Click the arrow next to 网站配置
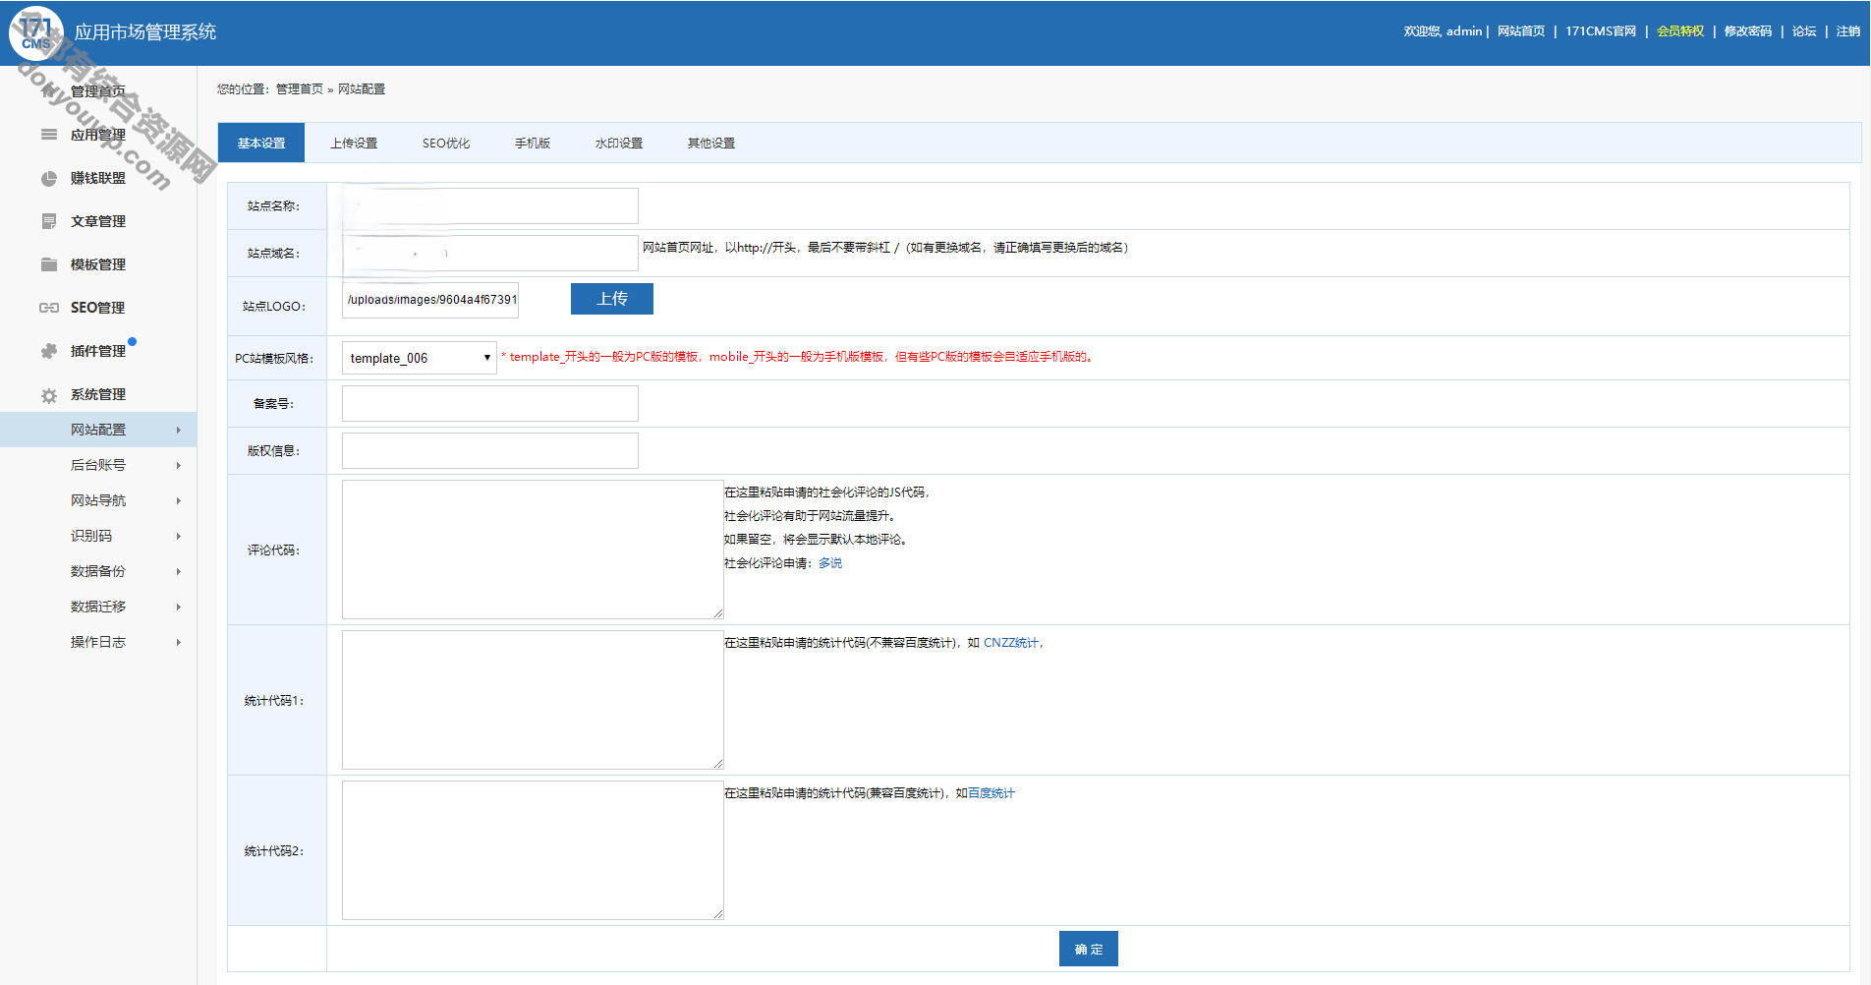The width and height of the screenshot is (1871, 985). click(x=179, y=430)
